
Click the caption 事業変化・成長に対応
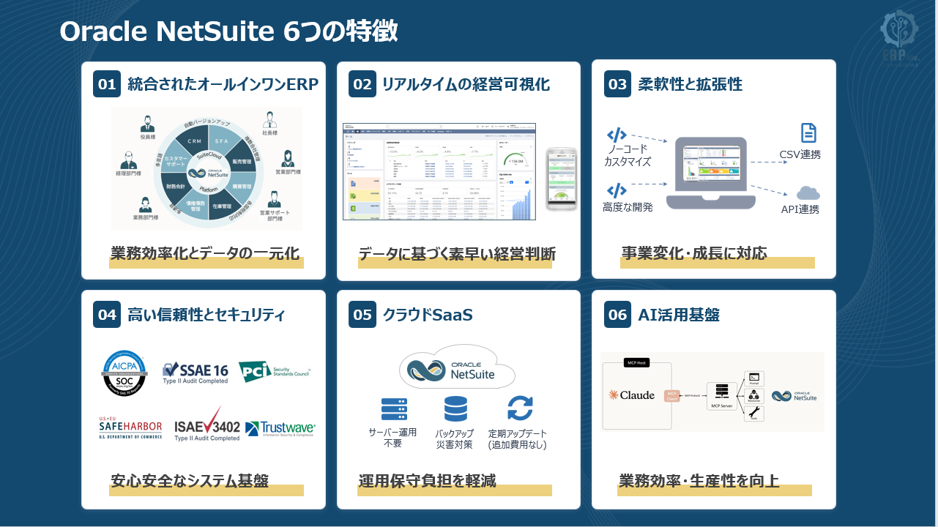(x=694, y=254)
